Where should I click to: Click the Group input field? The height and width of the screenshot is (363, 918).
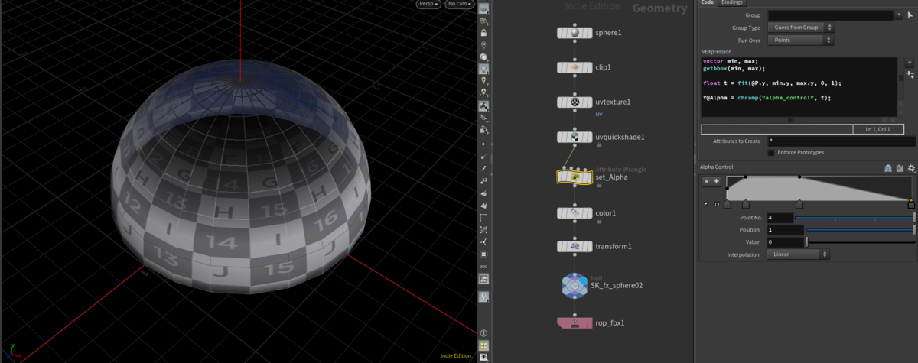[830, 15]
